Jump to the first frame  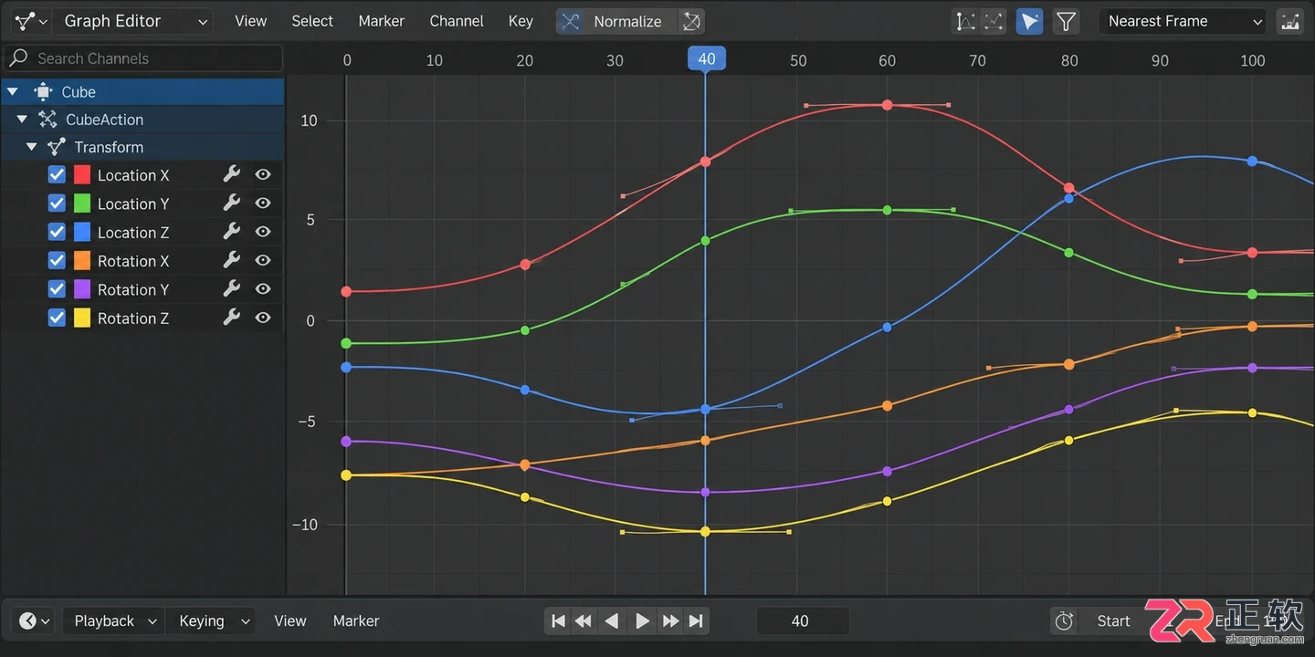click(x=558, y=620)
